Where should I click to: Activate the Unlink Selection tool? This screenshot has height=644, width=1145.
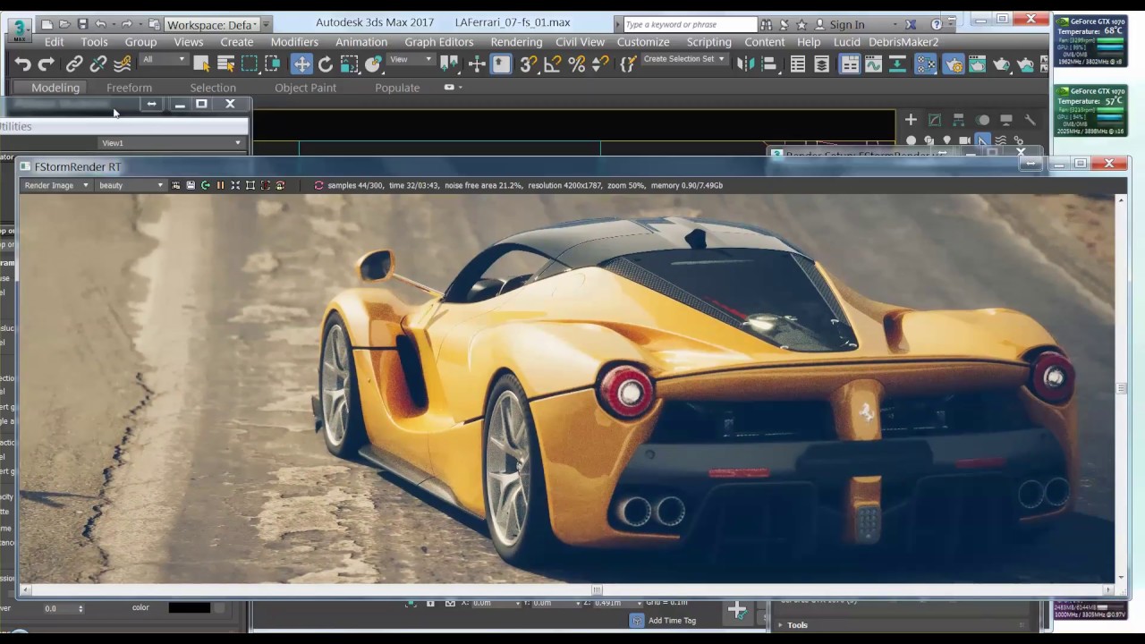point(98,64)
